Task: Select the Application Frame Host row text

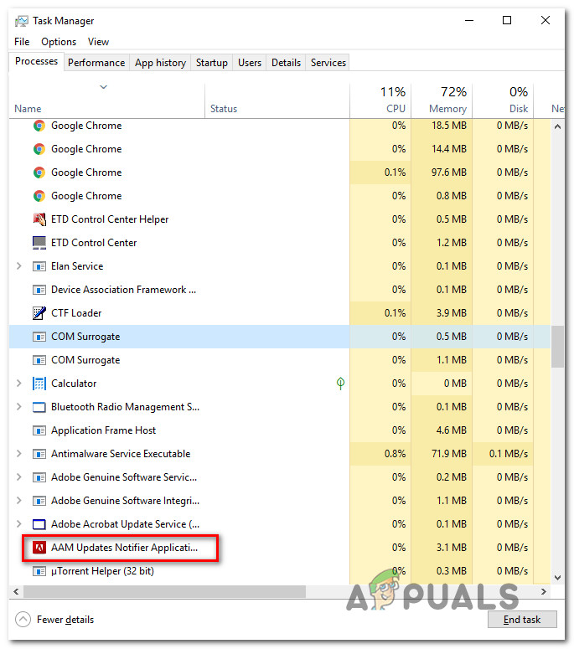Action: [x=103, y=430]
